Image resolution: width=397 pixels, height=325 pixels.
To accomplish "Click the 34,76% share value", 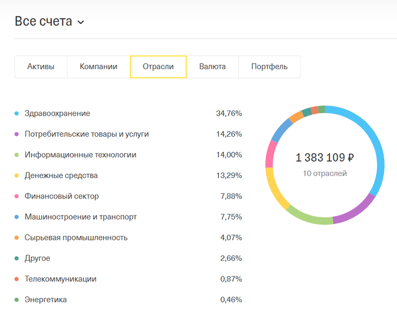I will [229, 113].
